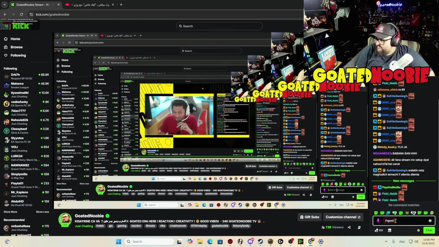Screen dimensions: 439x247
Task: Close the GoatedNoobie Stream tab
Action: click(x=58, y=4)
